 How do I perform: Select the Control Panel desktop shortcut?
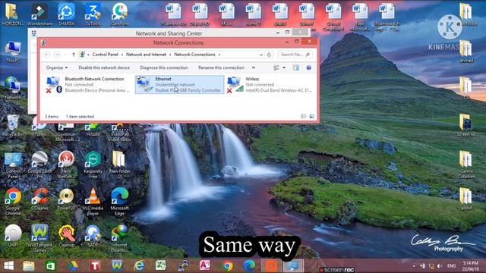13,165
